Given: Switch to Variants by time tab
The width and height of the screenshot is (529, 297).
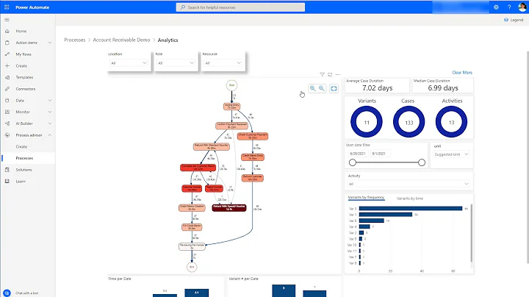Looking at the screenshot, I should (x=410, y=198).
